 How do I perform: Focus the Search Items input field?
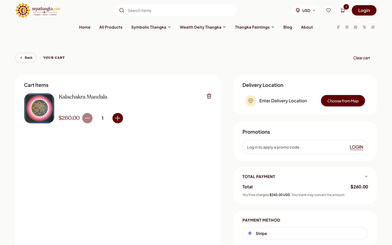coord(176,10)
